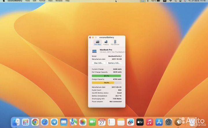Click the "2017-10-09" manufacture date
This screenshot has width=208, height=128.
[117, 59]
